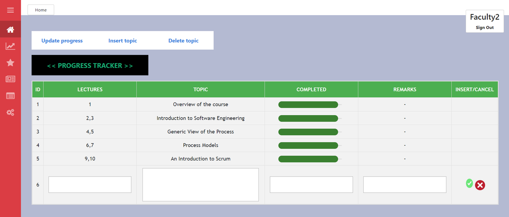Focus the Lectures input in row 6

point(90,184)
